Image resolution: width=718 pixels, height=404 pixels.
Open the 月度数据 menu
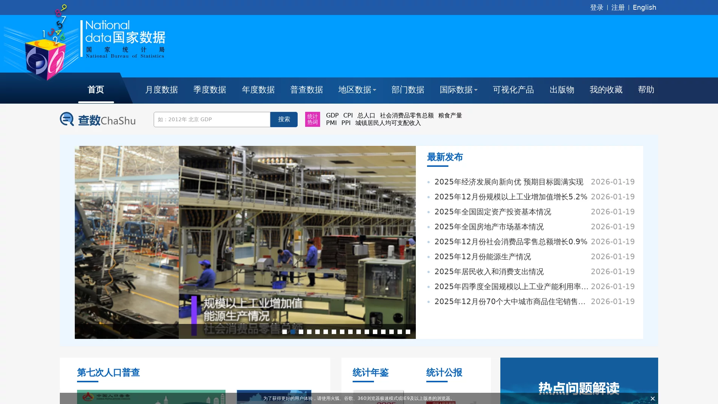click(x=162, y=90)
